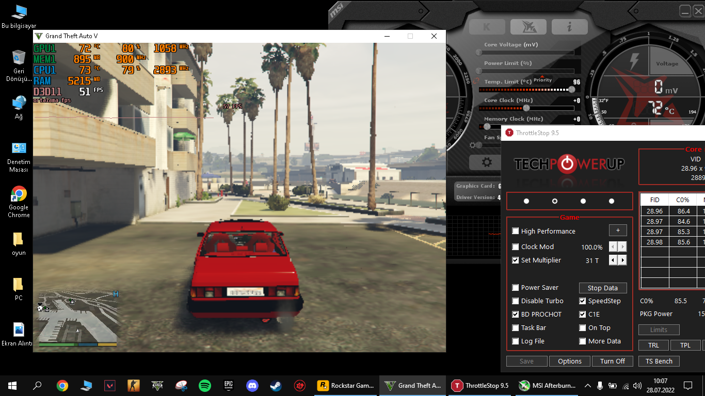Adjust the Core Voltage slider
The image size is (705, 396).
(526, 53)
